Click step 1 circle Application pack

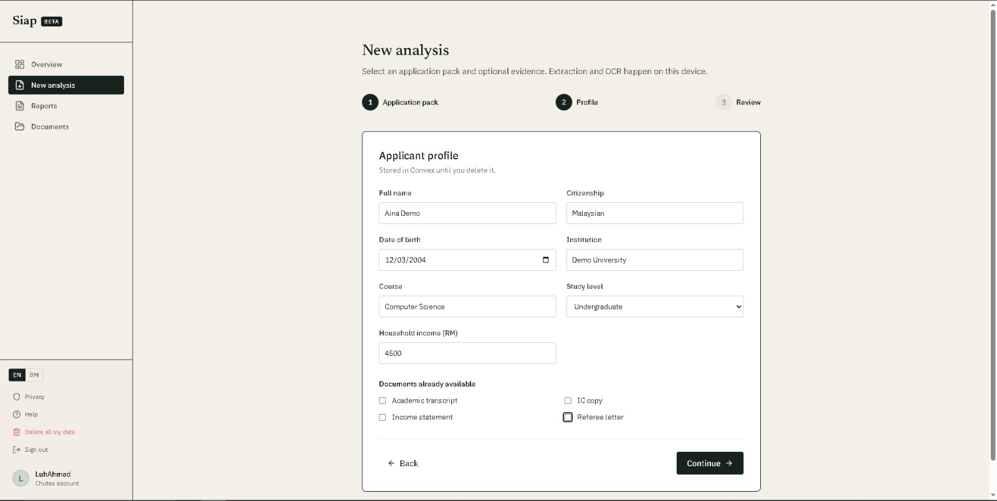point(370,102)
